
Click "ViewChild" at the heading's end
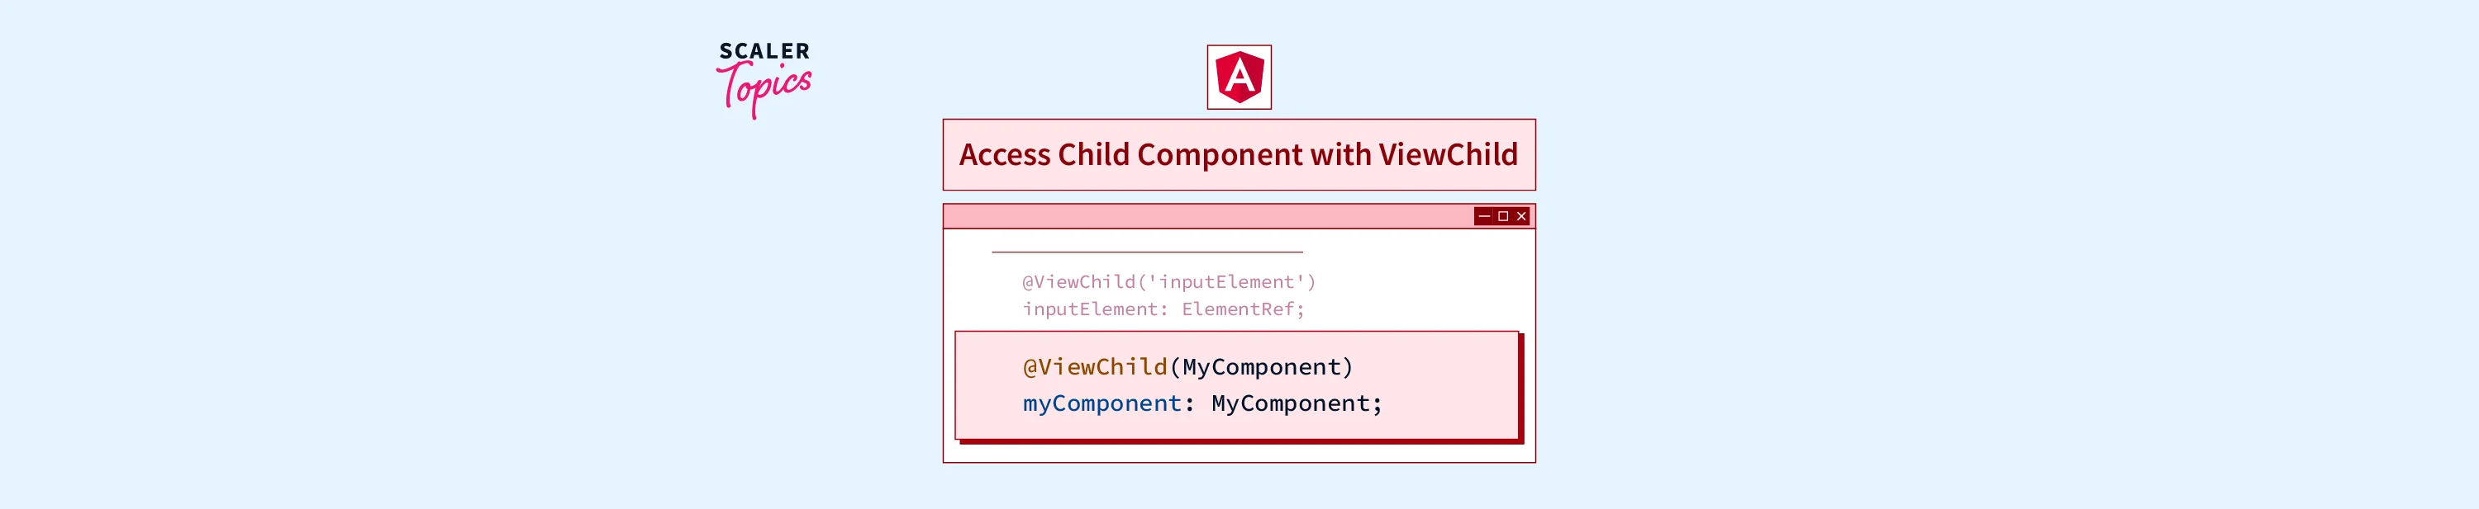pos(1448,154)
